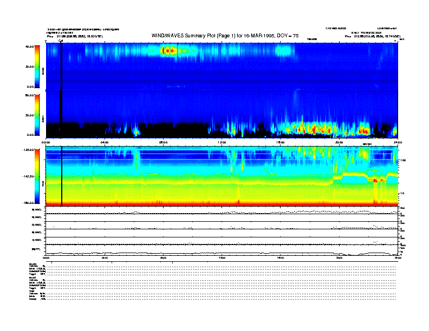Click the Cal marker label above the top plot
The width and height of the screenshot is (429, 331).
[61, 41]
